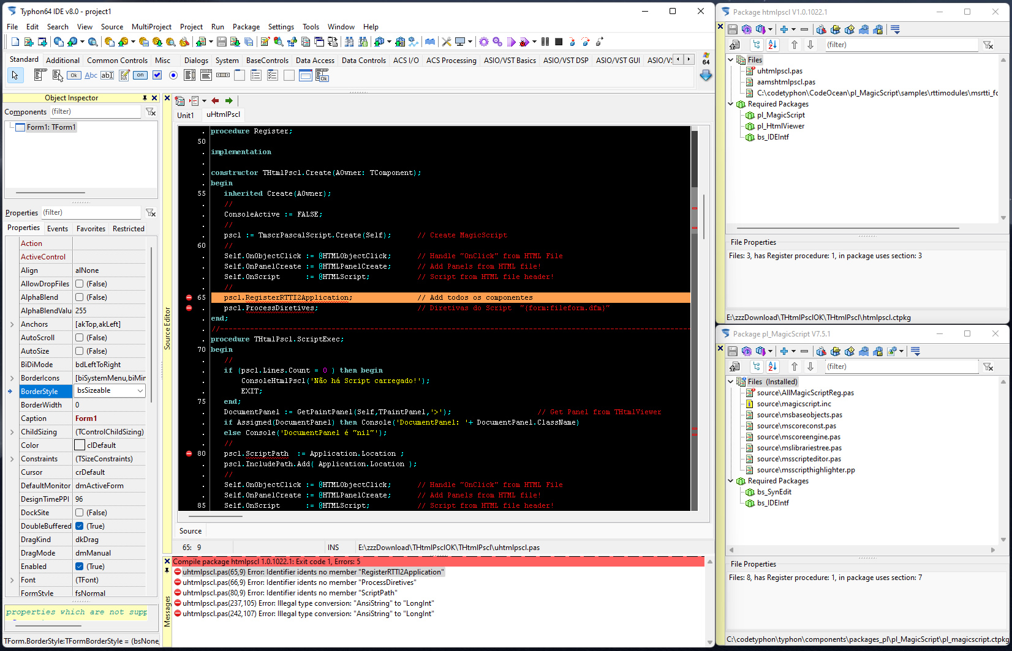Expand the Anchors property
Viewport: 1012px width, 651px height.
click(x=12, y=324)
